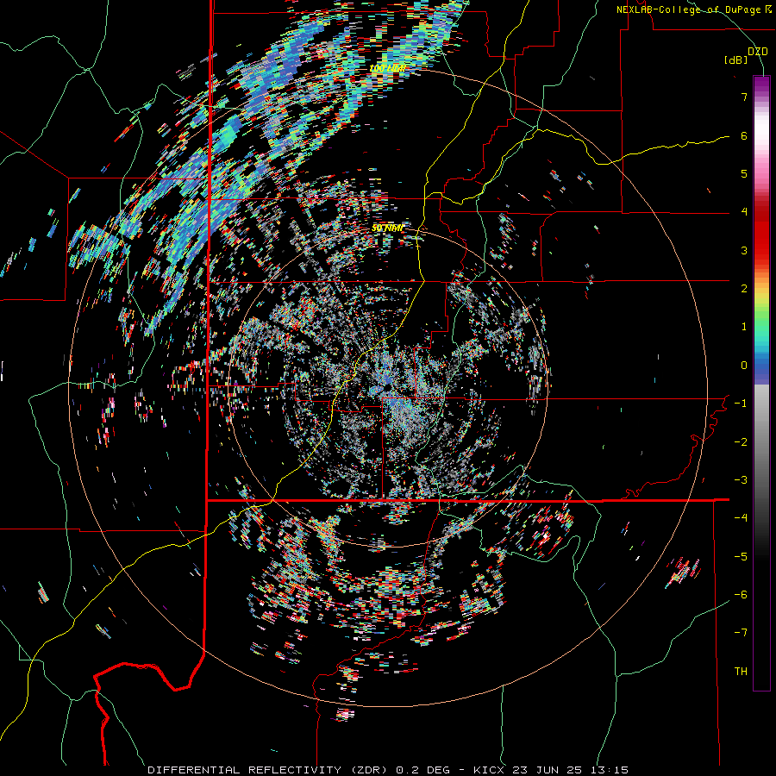
Task: Click the -5 value on the color scale
Action: (x=741, y=557)
